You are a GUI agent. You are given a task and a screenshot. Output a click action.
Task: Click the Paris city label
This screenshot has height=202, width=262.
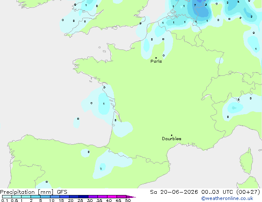coord(156,61)
